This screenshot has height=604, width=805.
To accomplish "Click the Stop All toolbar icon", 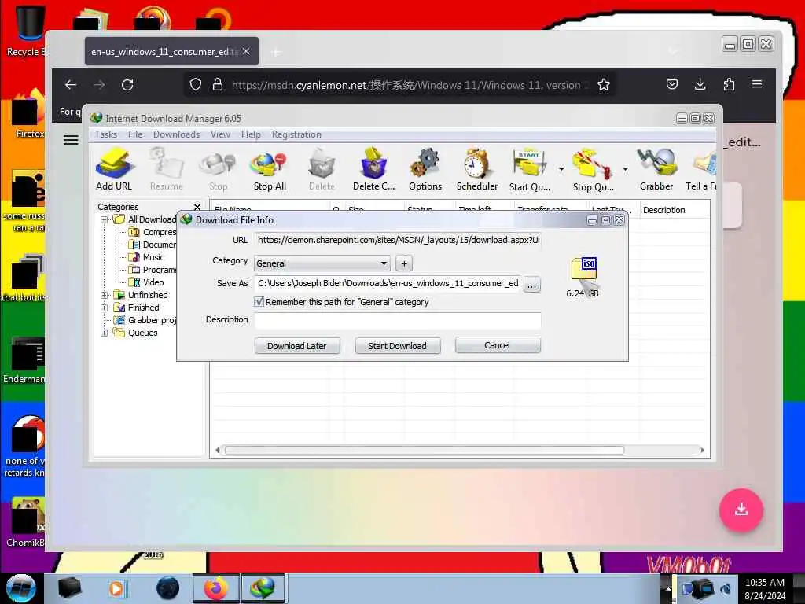I will coord(270,170).
